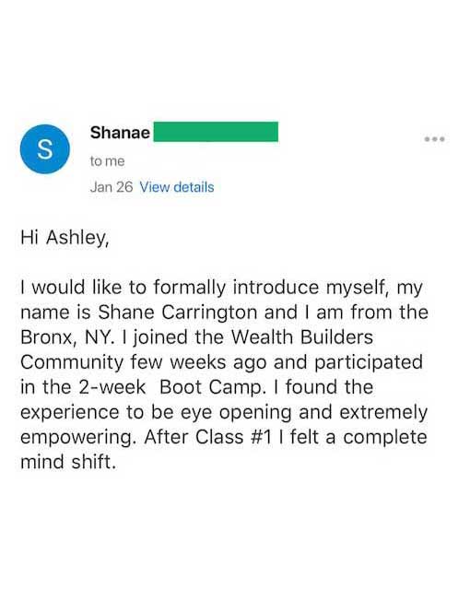470x590 pixels.
Task: Click the closing words 'mind shift.'
Action: (x=68, y=462)
